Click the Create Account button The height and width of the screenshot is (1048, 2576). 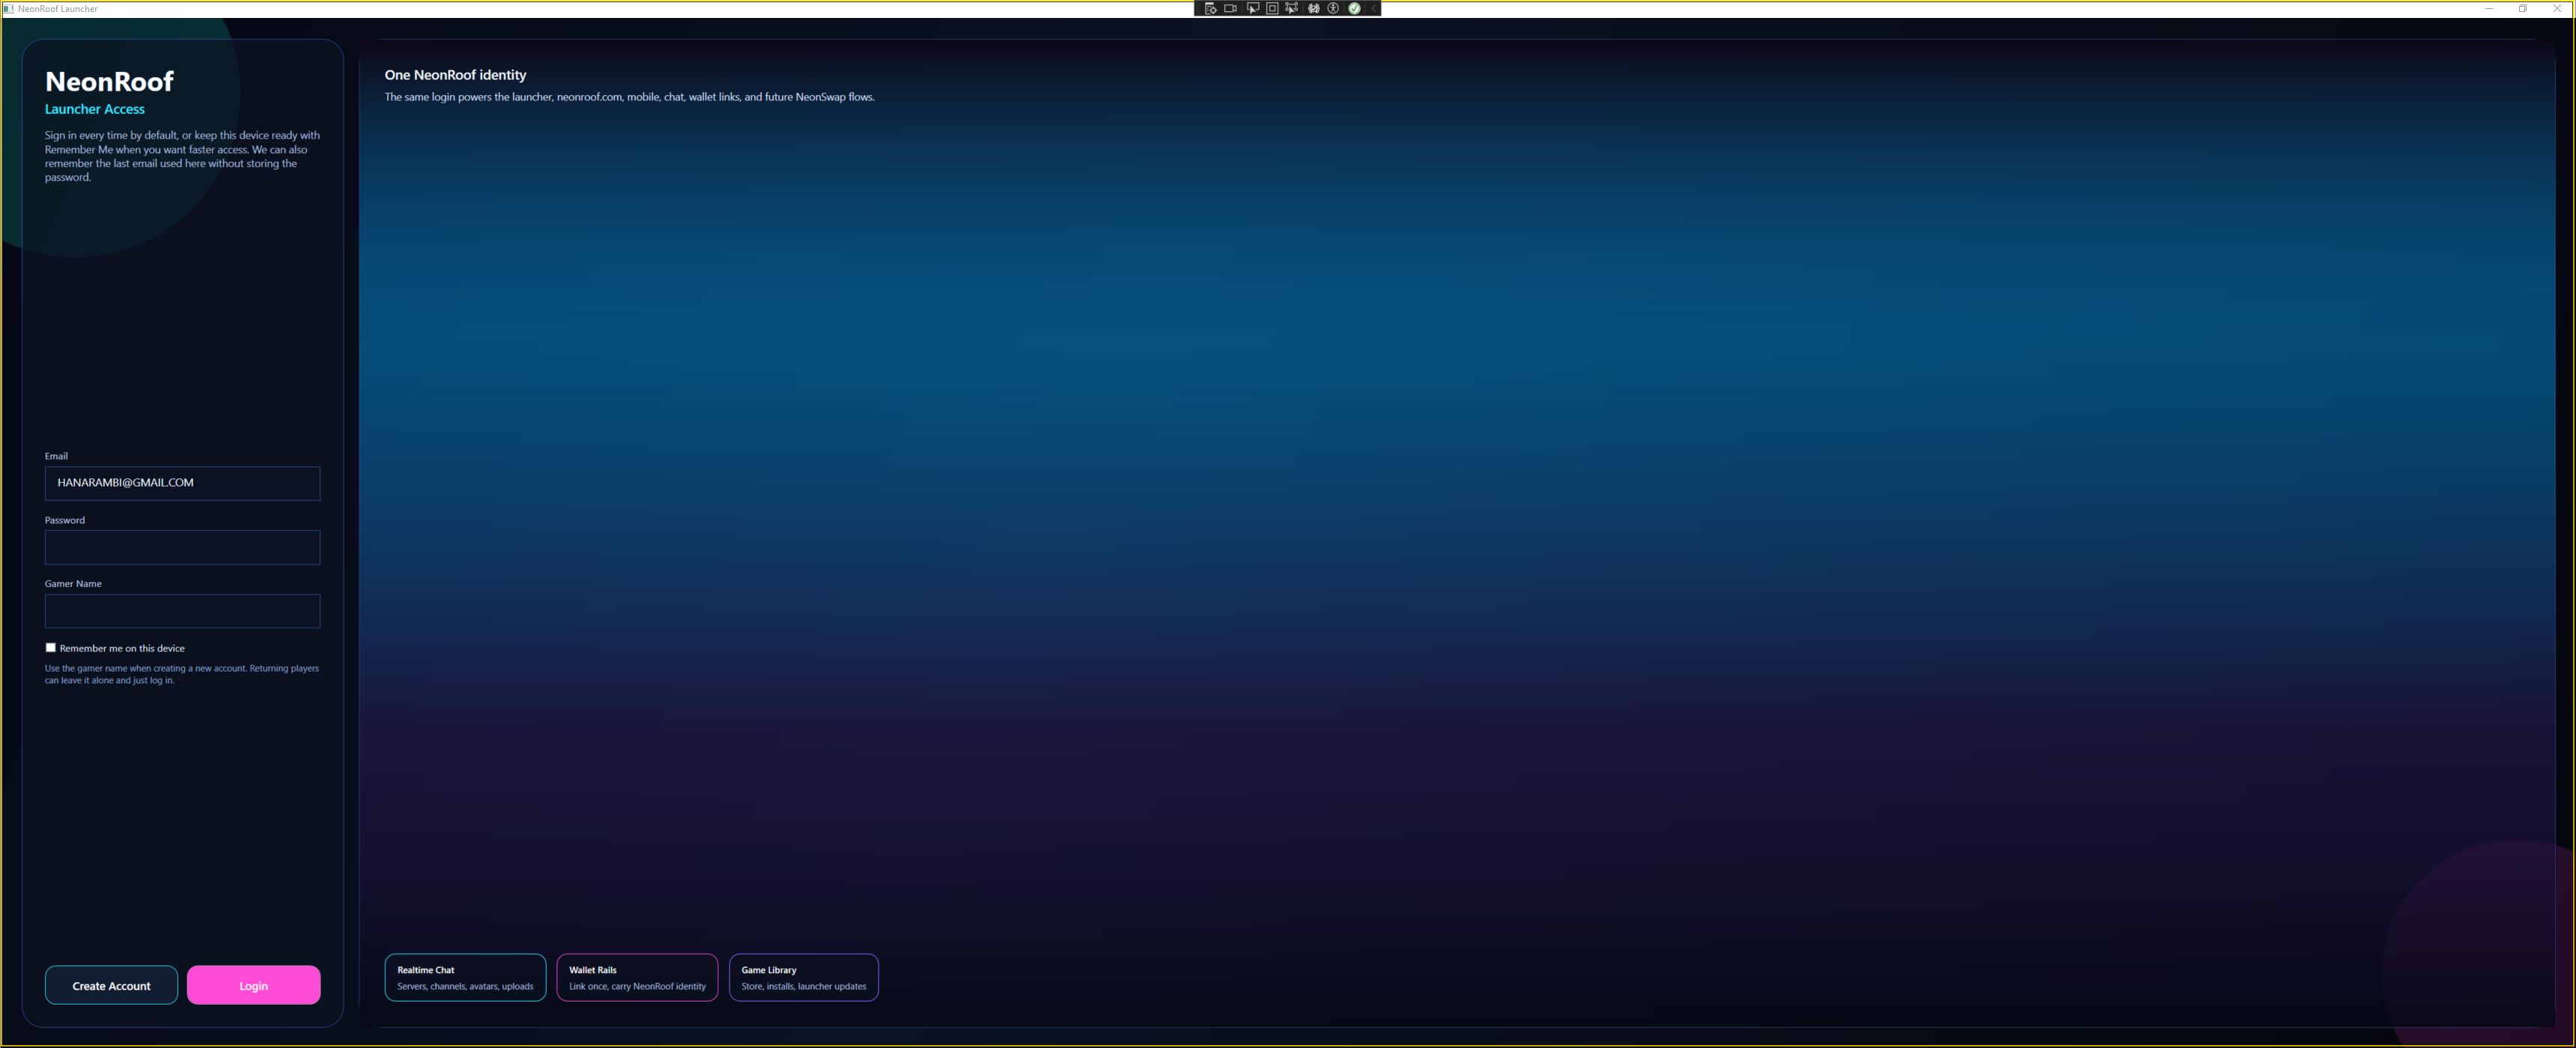click(111, 985)
